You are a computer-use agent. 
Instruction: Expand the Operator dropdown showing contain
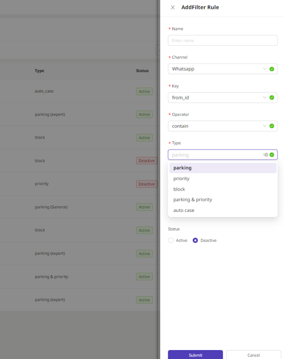pyautogui.click(x=216, y=126)
